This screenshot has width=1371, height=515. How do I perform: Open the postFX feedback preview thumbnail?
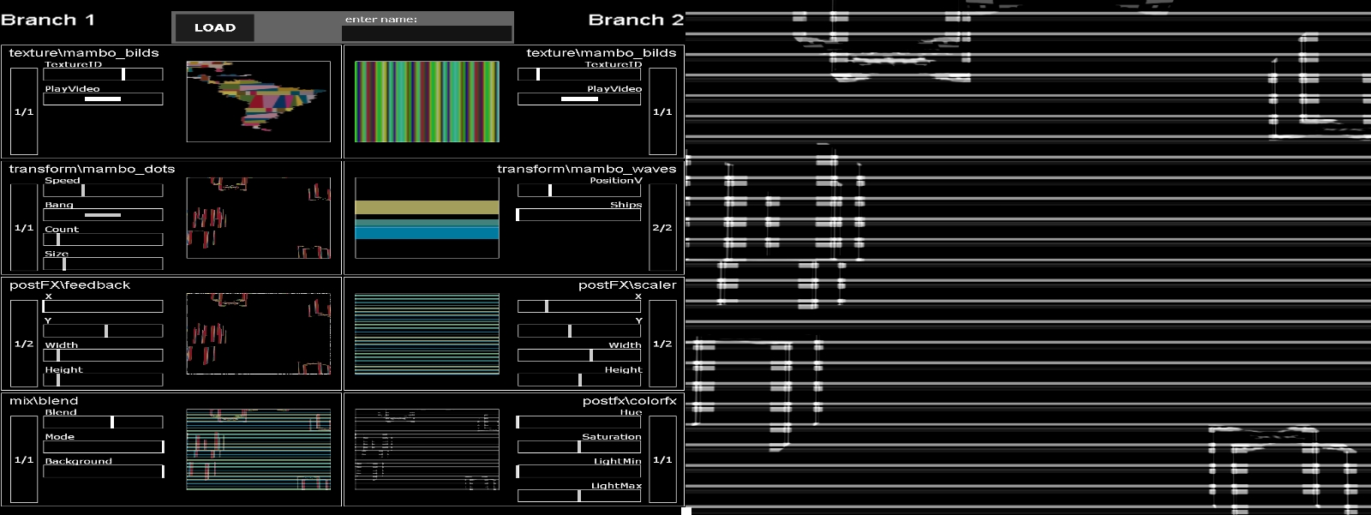click(x=258, y=333)
